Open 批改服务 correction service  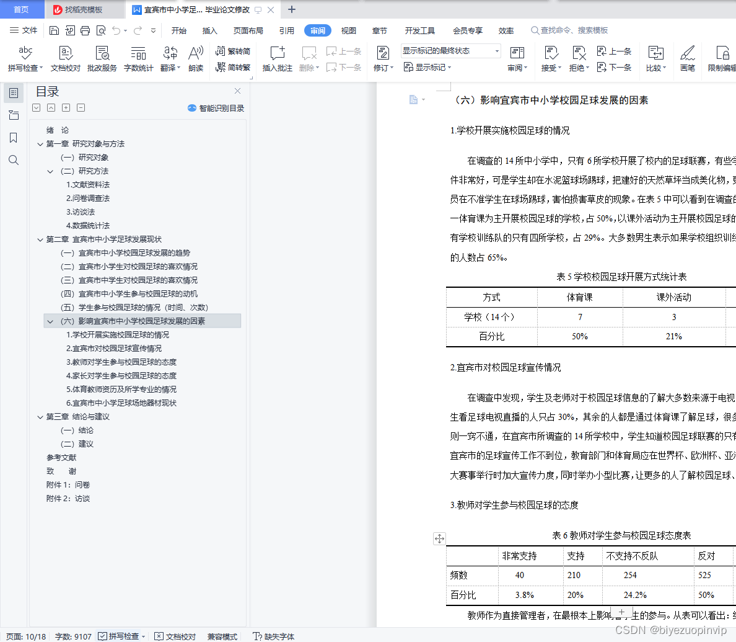[x=102, y=59]
